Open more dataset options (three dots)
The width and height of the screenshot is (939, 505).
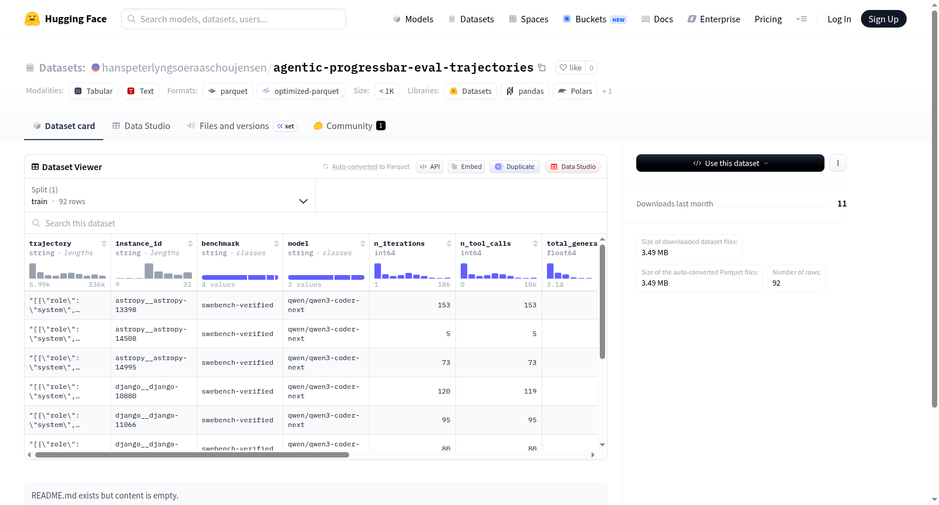838,163
